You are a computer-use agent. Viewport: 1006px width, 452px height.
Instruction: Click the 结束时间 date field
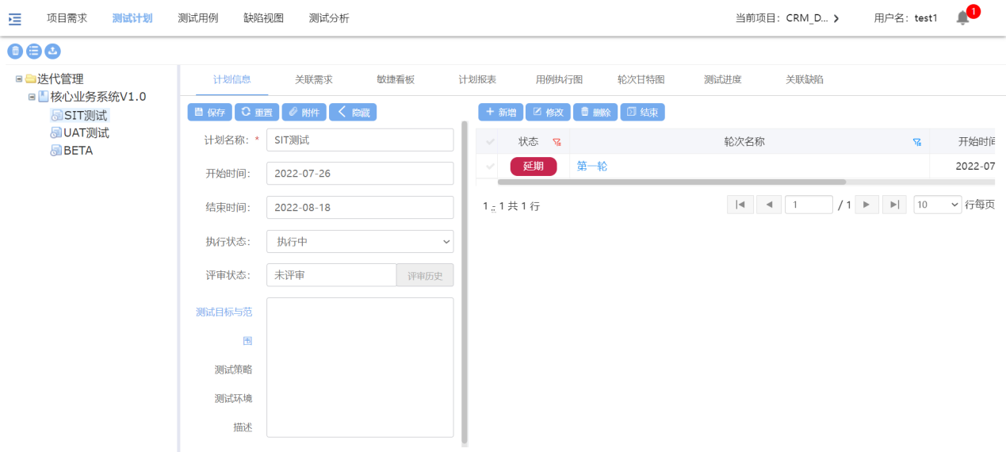[360, 207]
